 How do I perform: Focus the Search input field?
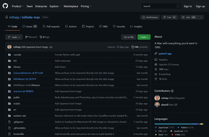[x=161, y=6]
